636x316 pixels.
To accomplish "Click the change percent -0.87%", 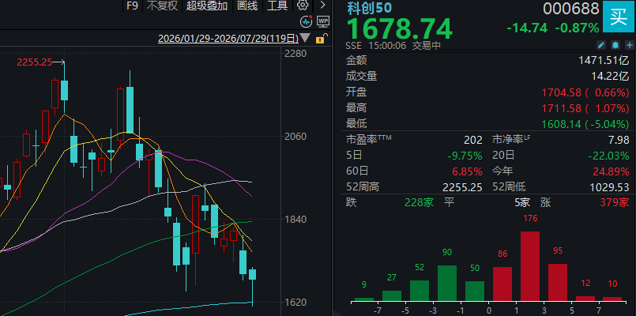I will (577, 28).
